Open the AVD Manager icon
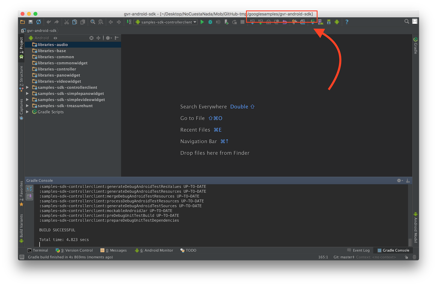Viewport: 437px width, 286px height. (x=321, y=22)
